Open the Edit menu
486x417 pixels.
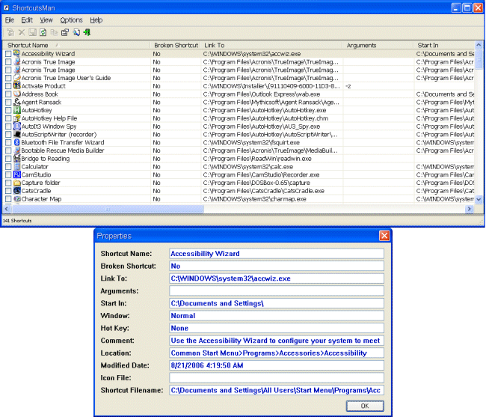tap(27, 20)
